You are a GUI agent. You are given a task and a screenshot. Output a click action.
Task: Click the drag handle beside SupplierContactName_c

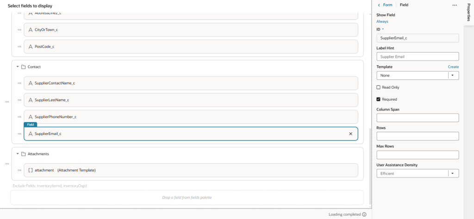click(x=19, y=83)
